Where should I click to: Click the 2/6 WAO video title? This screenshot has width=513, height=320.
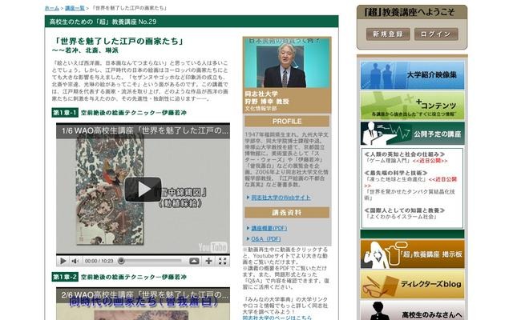point(143,294)
